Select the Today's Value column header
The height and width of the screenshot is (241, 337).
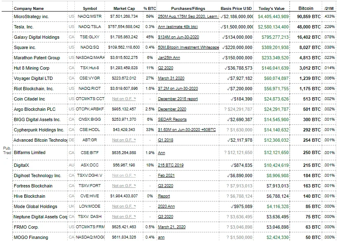point(271,8)
